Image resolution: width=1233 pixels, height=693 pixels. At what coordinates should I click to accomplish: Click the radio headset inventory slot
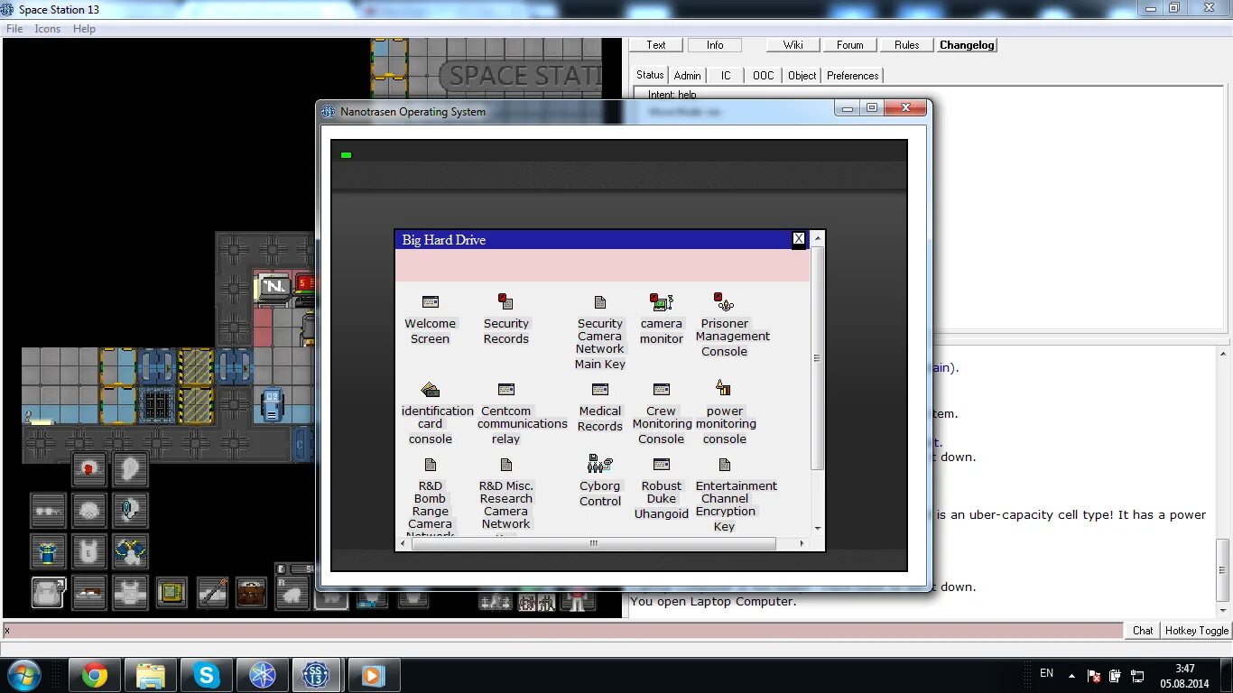(x=131, y=510)
